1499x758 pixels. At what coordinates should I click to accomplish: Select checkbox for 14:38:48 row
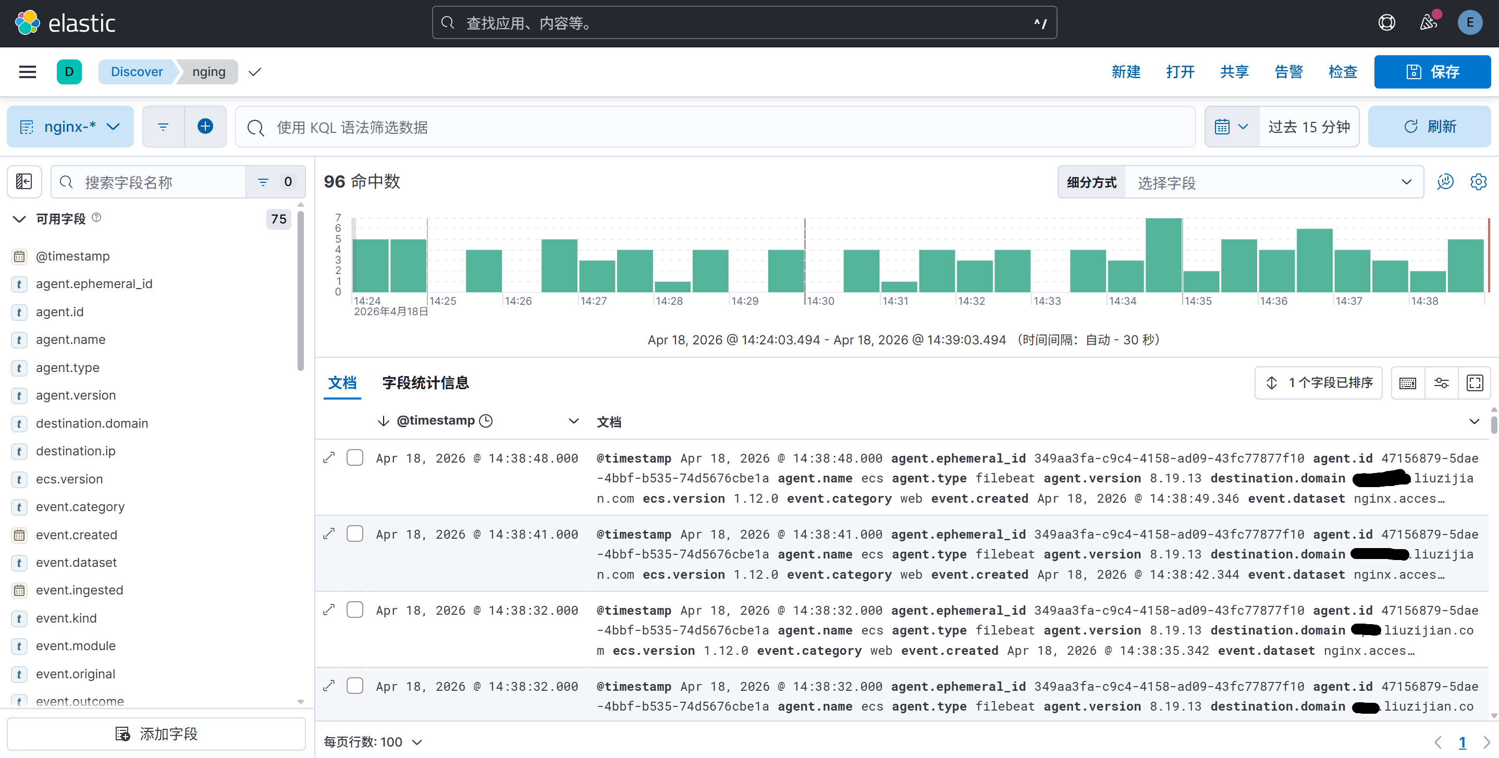pos(355,458)
